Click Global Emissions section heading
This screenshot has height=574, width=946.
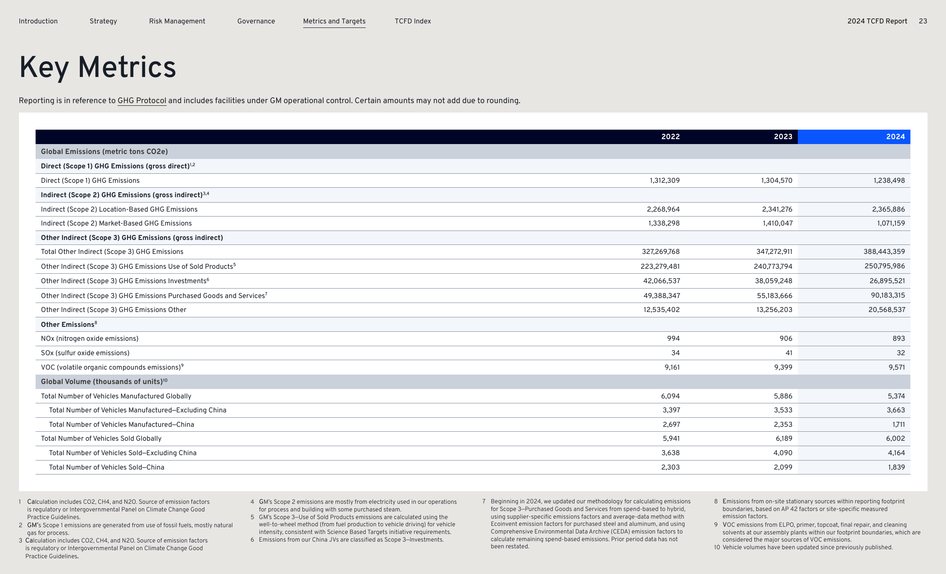tap(105, 152)
